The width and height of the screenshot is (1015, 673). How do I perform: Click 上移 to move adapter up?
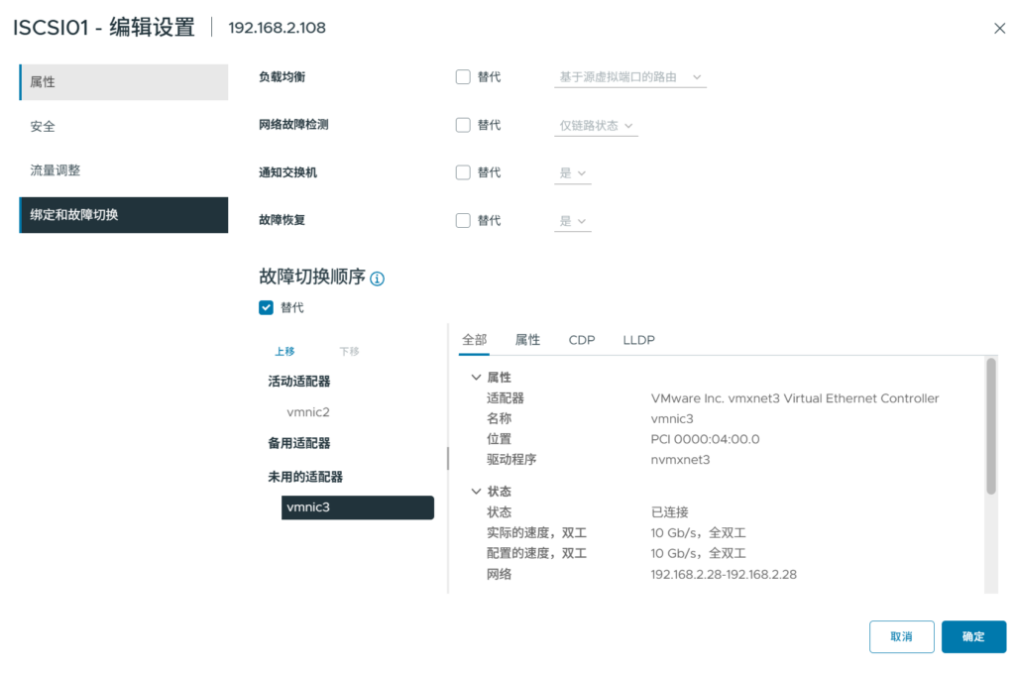[x=284, y=351]
